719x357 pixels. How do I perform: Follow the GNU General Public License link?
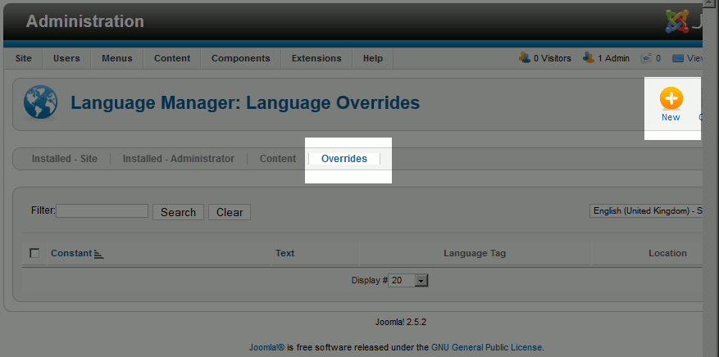pyautogui.click(x=486, y=347)
